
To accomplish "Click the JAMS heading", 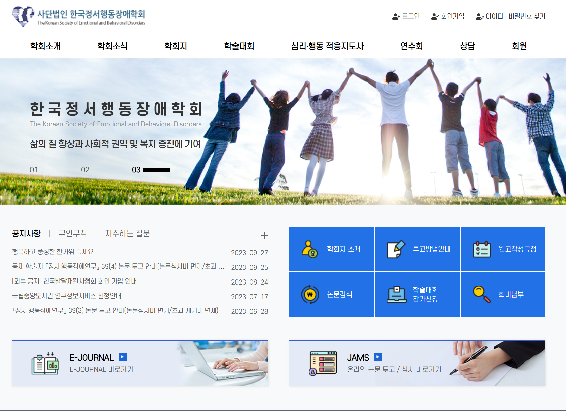I will point(358,358).
